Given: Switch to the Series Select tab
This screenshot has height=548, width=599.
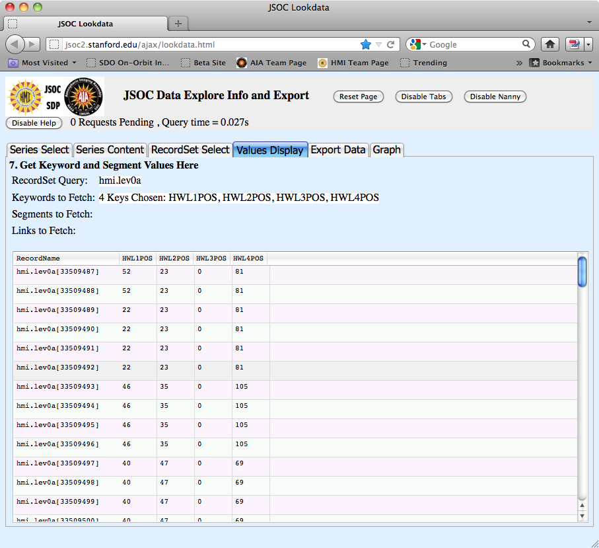Looking at the screenshot, I should [x=39, y=149].
